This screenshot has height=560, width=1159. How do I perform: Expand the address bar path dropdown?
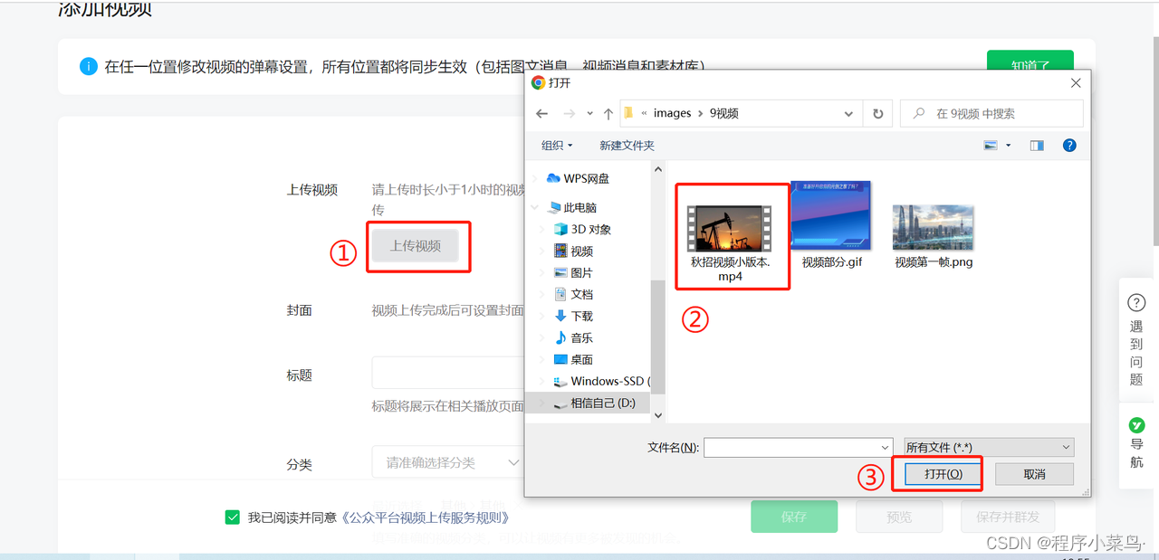(x=848, y=114)
